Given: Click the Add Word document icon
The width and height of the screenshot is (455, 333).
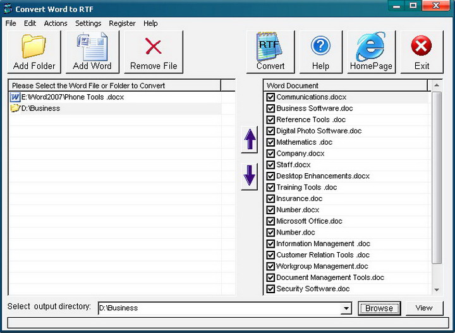Looking at the screenshot, I should click(x=92, y=46).
